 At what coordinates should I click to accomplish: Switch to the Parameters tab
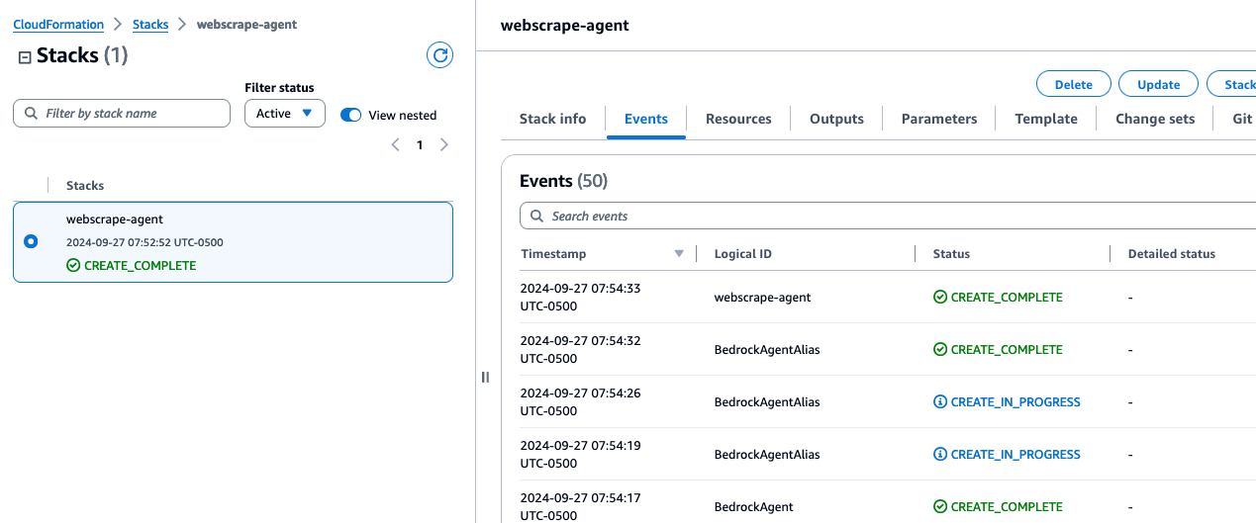click(939, 119)
